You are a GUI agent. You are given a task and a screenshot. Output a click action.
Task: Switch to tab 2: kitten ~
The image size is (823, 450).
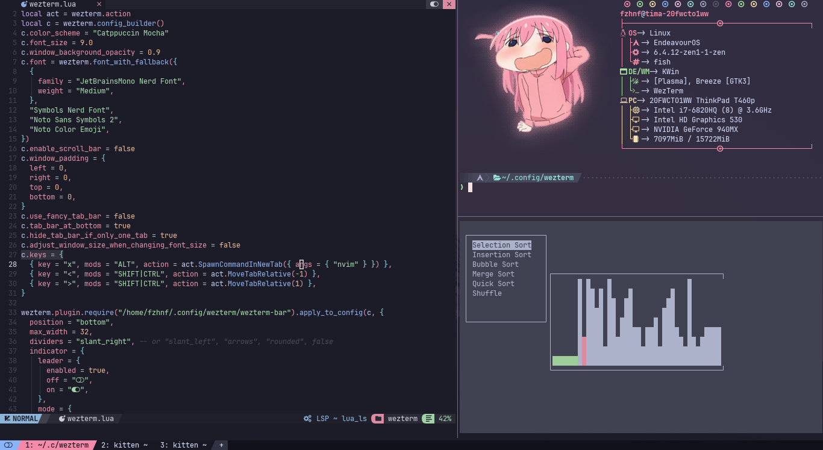tap(124, 445)
